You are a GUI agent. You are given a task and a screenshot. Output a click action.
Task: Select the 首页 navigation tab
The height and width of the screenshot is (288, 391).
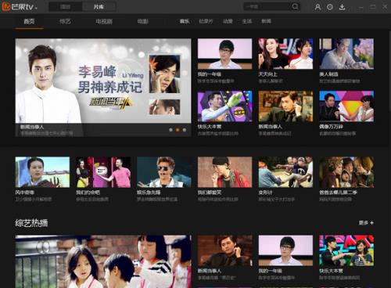coord(29,21)
